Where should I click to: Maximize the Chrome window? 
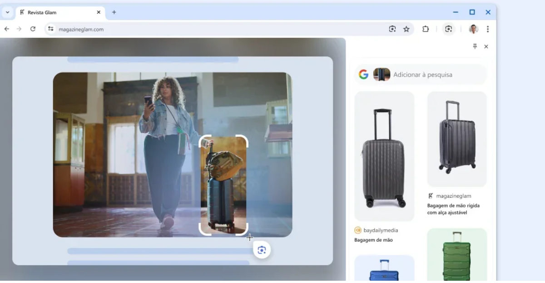472,12
